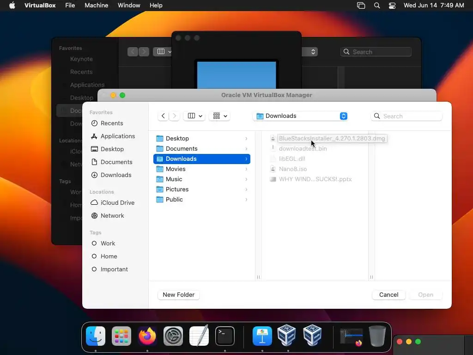473x355 pixels.
Task: Open the Machine menu
Action: tap(96, 6)
